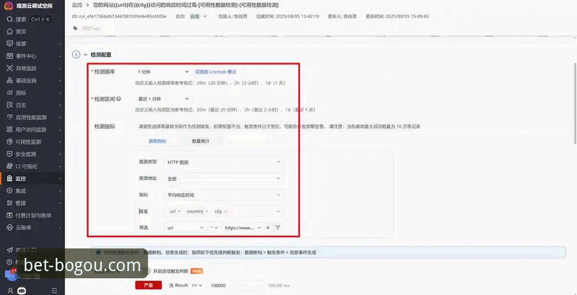577x295 pixels.
Task: Click the 云账单 cloud bill icon
Action: pos(10,228)
